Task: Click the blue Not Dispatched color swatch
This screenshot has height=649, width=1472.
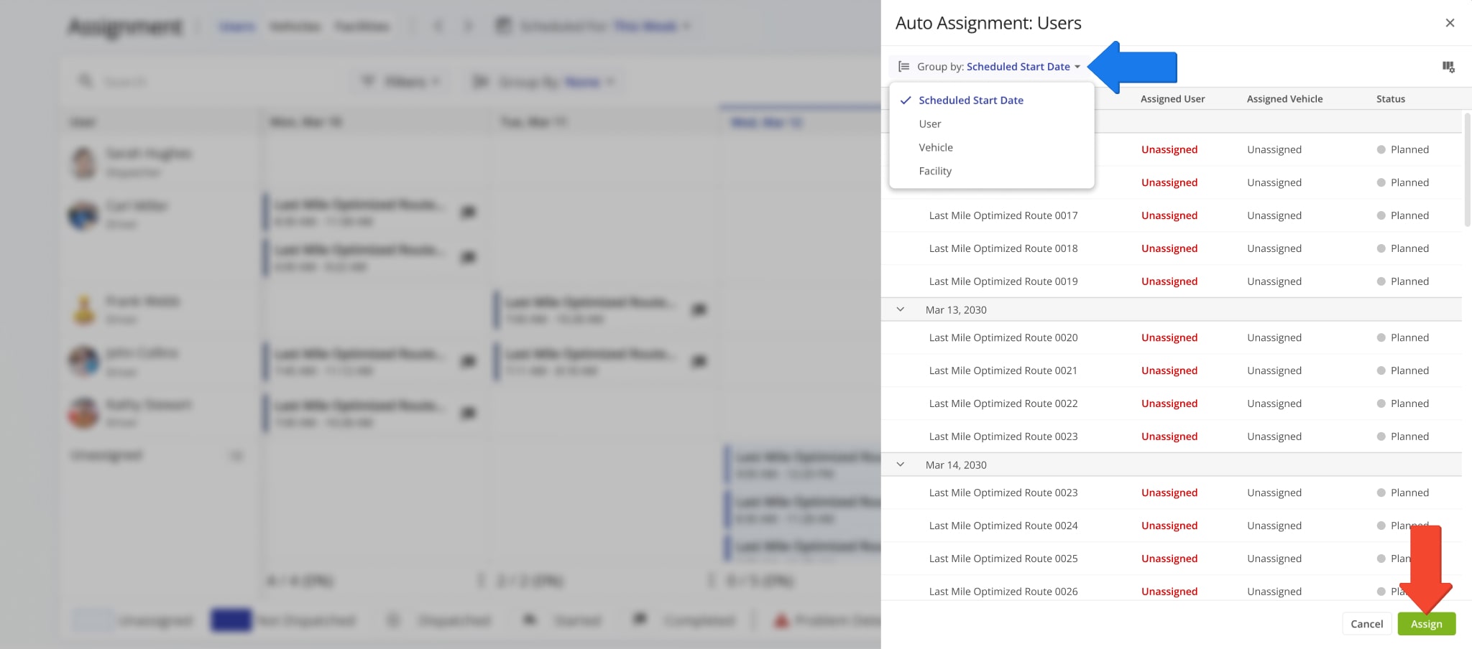Action: (x=230, y=620)
